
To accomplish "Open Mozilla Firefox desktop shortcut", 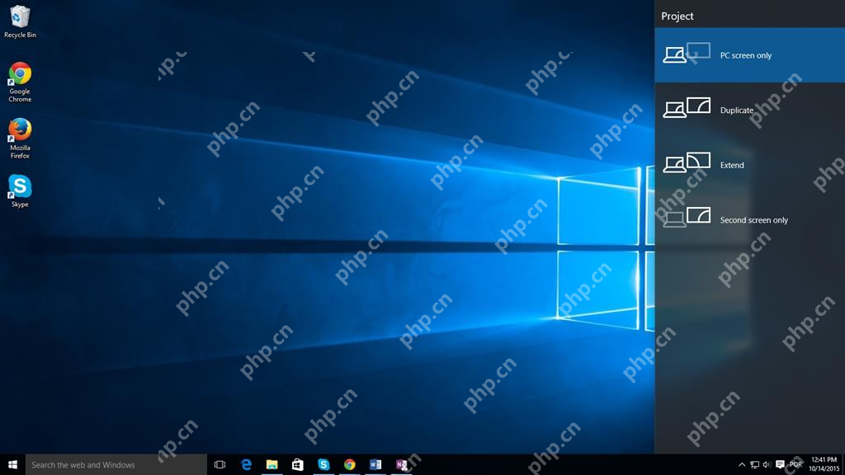I will point(20,139).
